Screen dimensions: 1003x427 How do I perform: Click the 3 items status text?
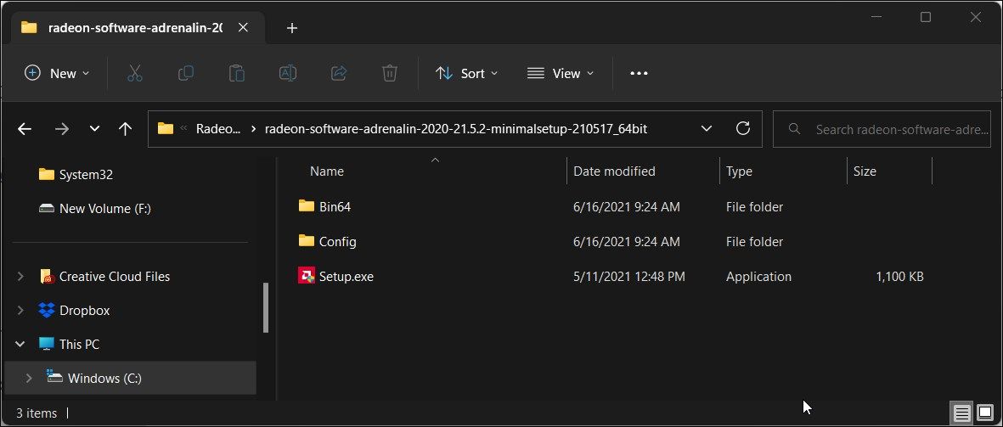click(x=37, y=413)
